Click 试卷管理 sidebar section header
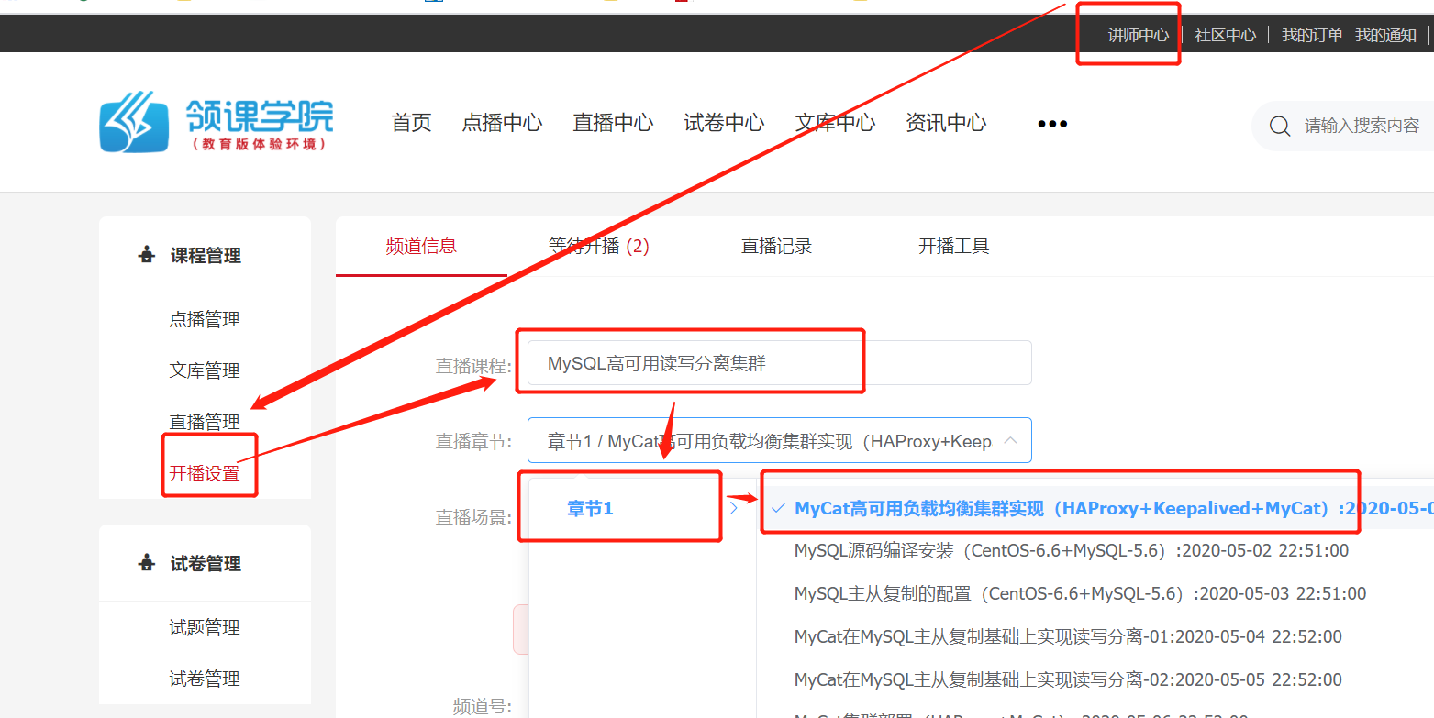This screenshot has width=1434, height=718. click(x=206, y=564)
